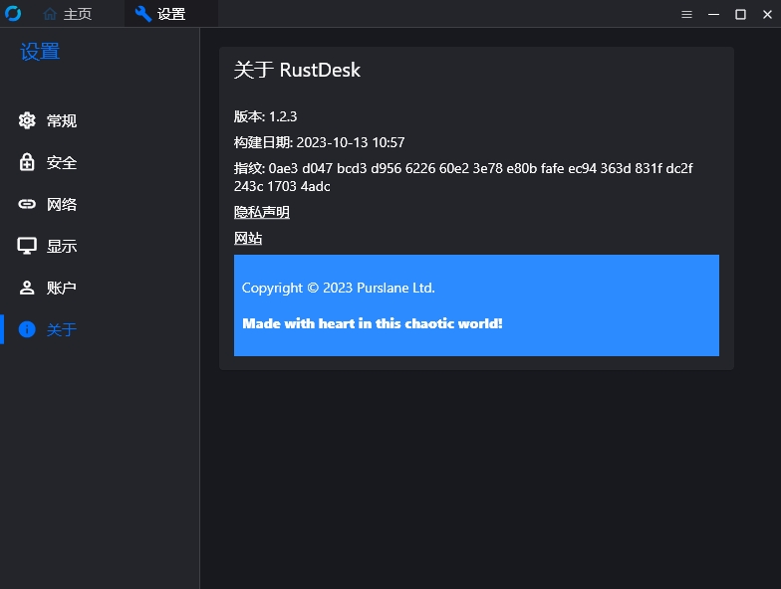
Task: Click Copyright © 2023 Purslane Ltd. text
Action: point(339,289)
